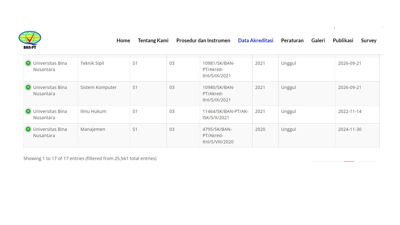Click SK number 10980/SK/BAN-PT/Akred-Itnl/S/IX/2021
This screenshot has width=400, height=225.
click(218, 93)
